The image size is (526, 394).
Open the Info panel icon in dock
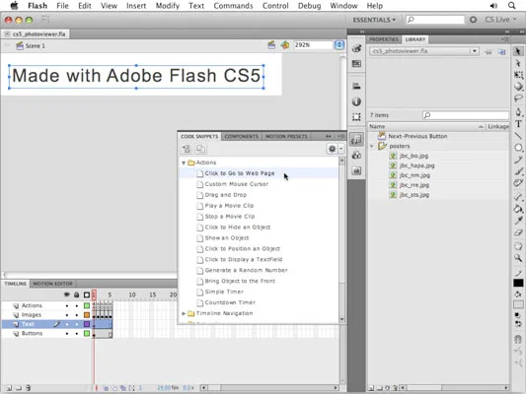click(x=356, y=101)
